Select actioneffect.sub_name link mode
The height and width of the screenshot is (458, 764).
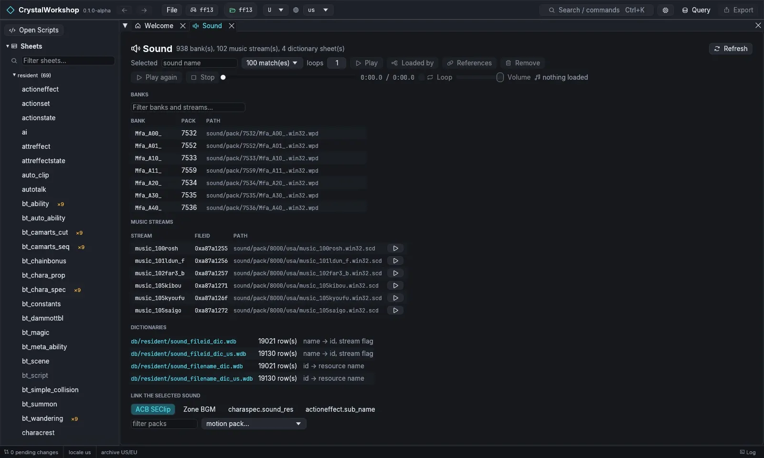(x=340, y=409)
